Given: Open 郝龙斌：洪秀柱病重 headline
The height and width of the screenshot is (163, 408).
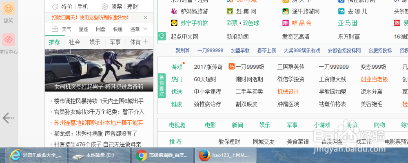Looking at the screenshot, I should click(95, 134).
